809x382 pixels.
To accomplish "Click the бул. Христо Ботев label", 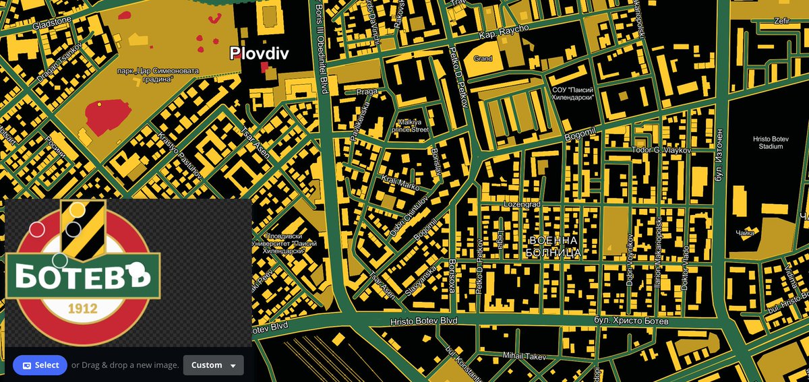I will 631,322.
